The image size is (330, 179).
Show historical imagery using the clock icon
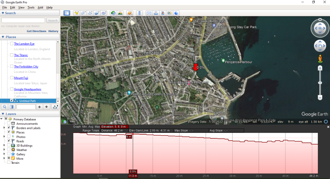tap(113, 13)
